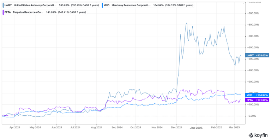Click the Koyfin logo icon
271x140 pixels.
[x=251, y=135]
